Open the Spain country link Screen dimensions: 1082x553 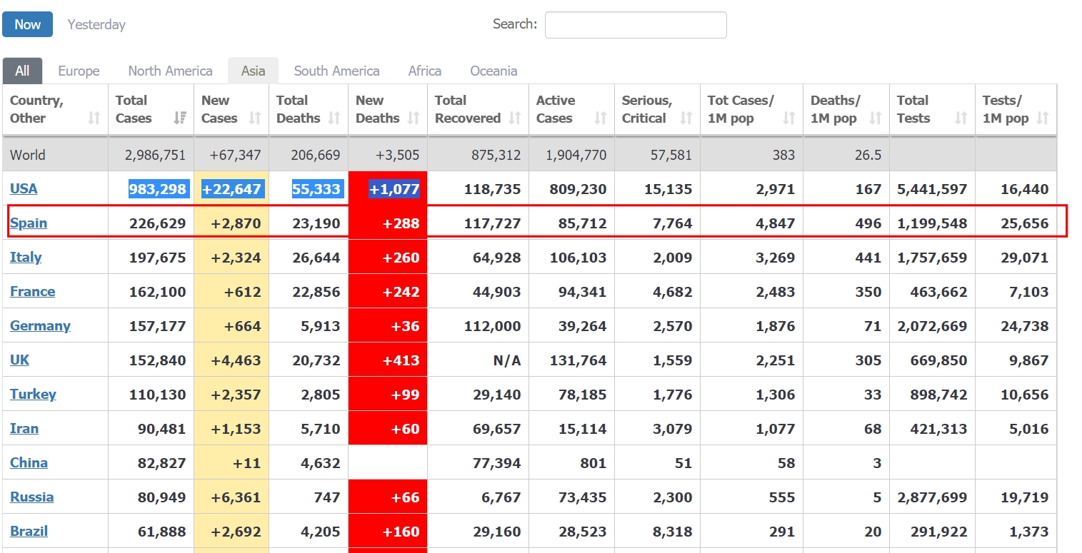click(x=29, y=223)
